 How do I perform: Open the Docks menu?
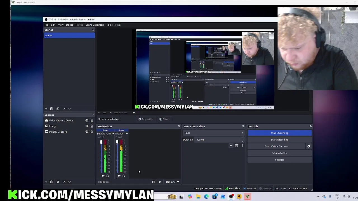point(69,25)
